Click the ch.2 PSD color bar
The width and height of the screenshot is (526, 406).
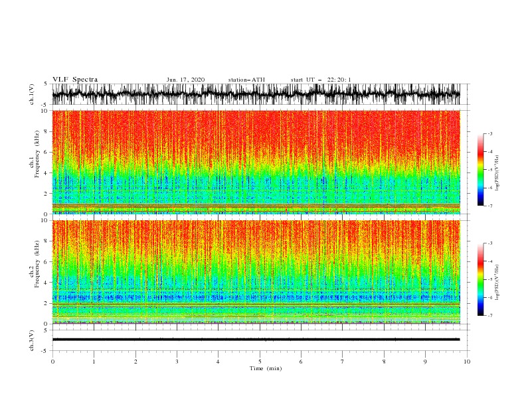click(480, 279)
